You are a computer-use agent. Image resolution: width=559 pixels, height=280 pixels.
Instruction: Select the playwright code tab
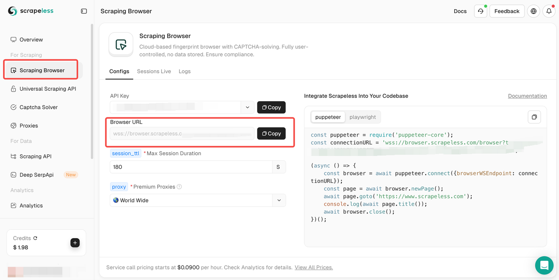tap(362, 117)
